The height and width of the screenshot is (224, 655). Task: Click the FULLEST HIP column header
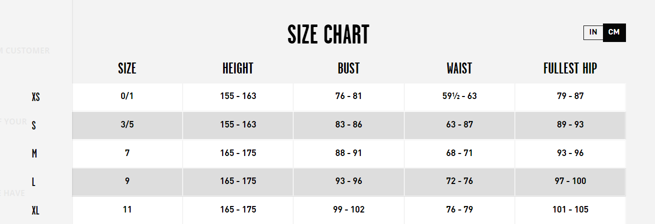[570, 68]
